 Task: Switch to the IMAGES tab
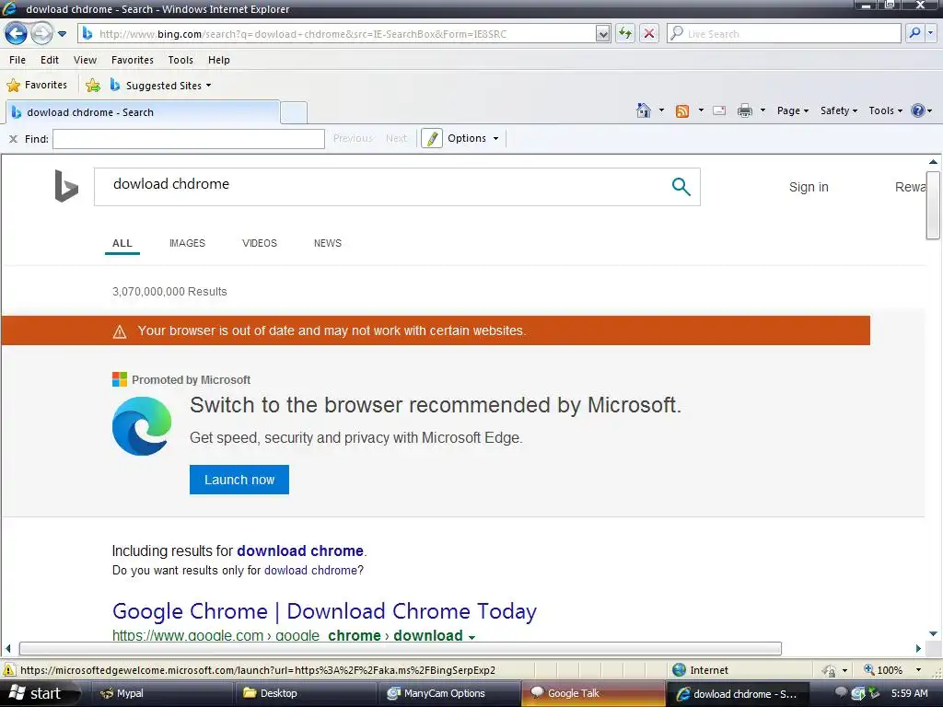(187, 243)
